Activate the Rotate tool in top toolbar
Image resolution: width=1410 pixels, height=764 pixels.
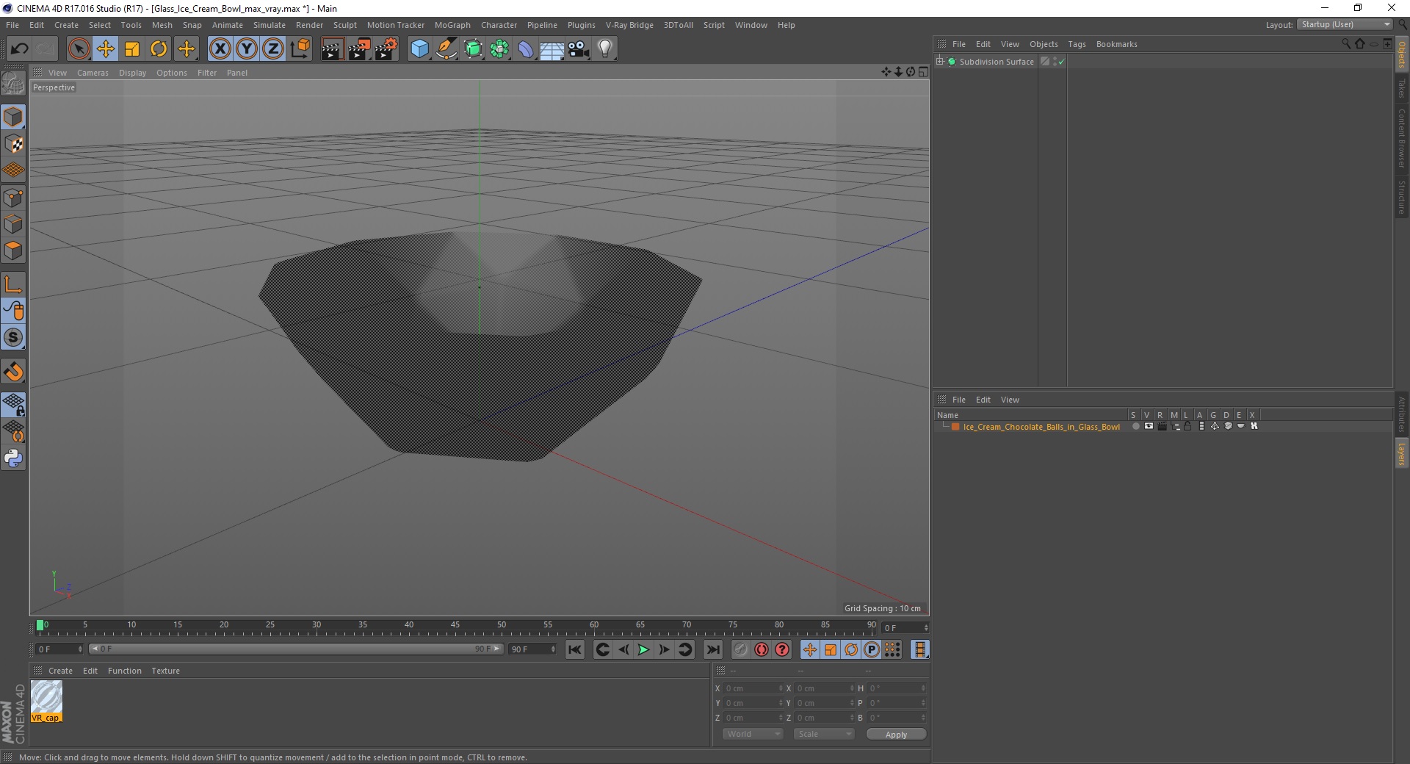pyautogui.click(x=159, y=49)
